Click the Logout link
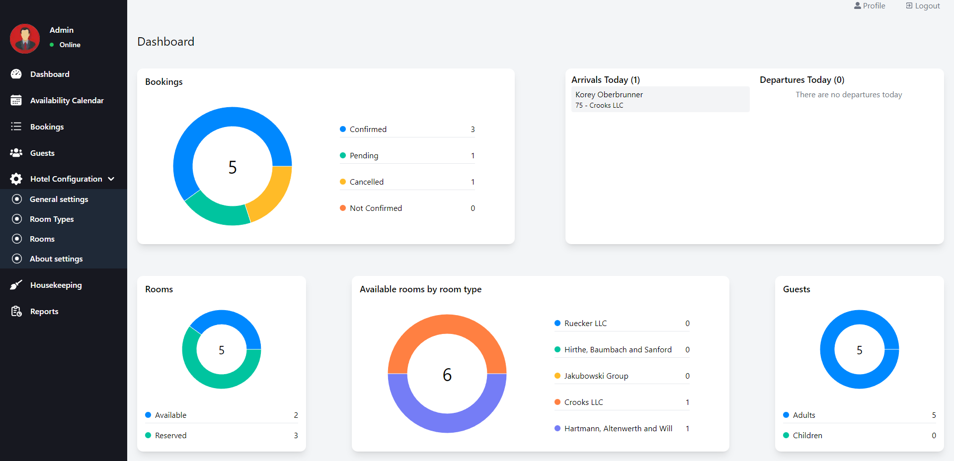 (923, 5)
